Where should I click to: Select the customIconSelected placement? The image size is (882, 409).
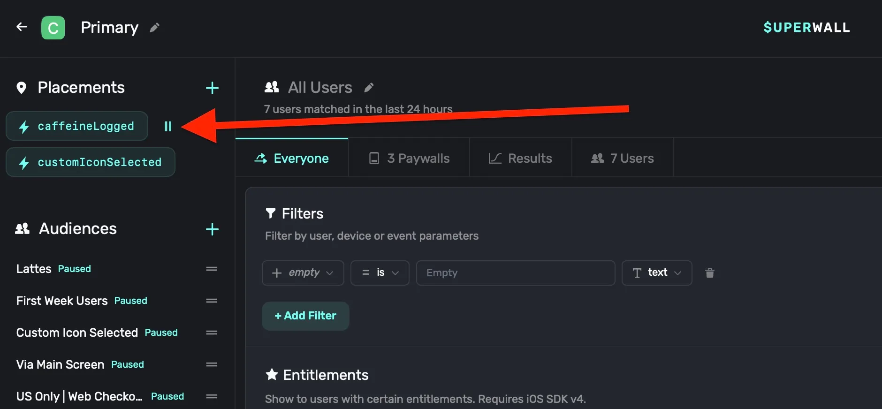[x=91, y=162]
